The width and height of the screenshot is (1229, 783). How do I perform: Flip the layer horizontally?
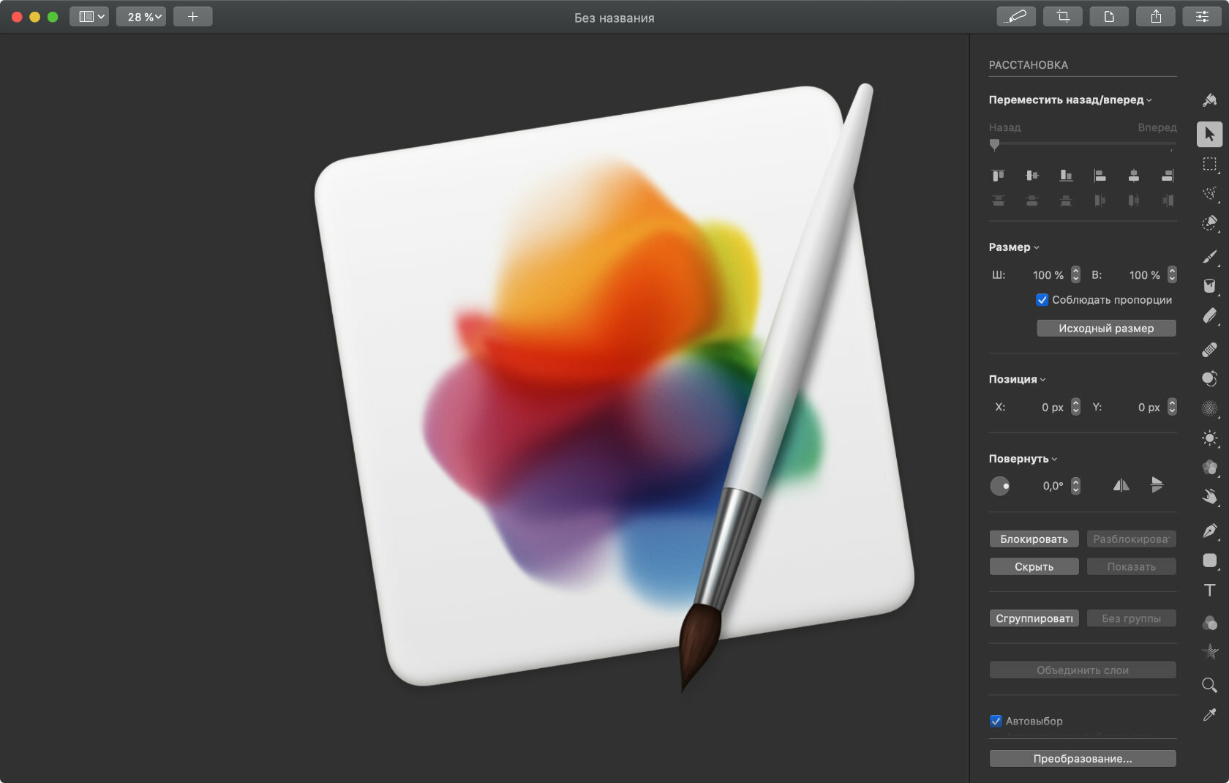1121,485
